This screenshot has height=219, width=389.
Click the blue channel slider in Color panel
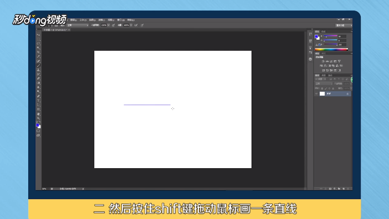pyautogui.click(x=330, y=44)
